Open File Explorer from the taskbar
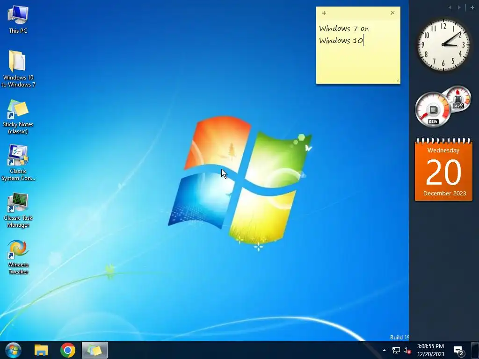 [x=41, y=350]
